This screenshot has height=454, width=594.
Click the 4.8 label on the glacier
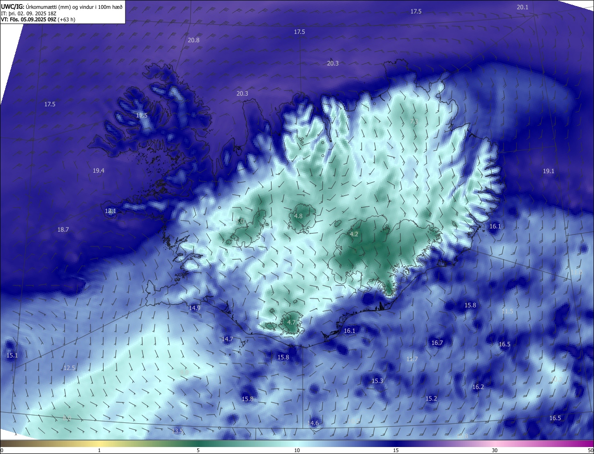(x=298, y=216)
